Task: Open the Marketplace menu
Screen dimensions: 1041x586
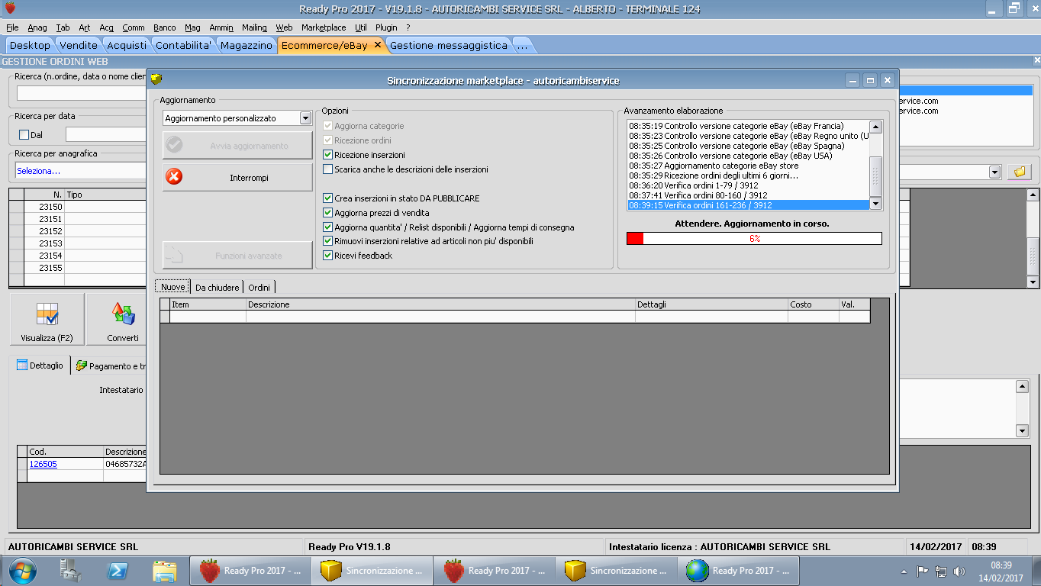Action: 324,27
